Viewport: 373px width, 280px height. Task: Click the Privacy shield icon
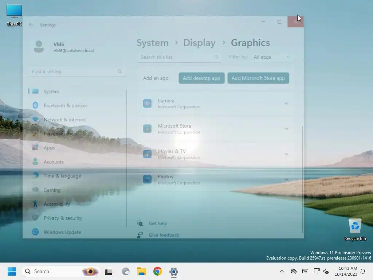[x=35, y=218]
